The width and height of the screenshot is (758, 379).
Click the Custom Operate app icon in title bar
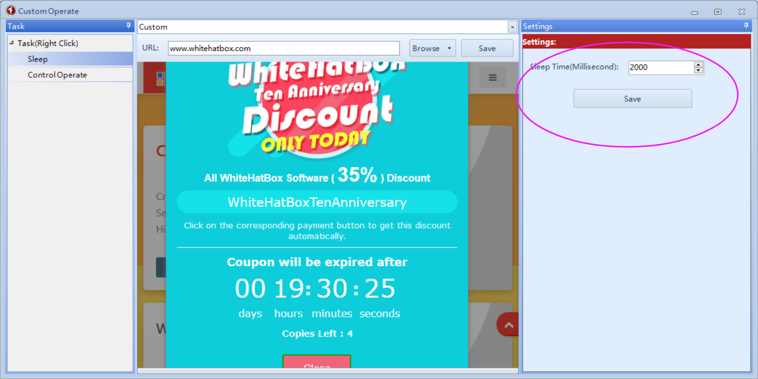11,11
